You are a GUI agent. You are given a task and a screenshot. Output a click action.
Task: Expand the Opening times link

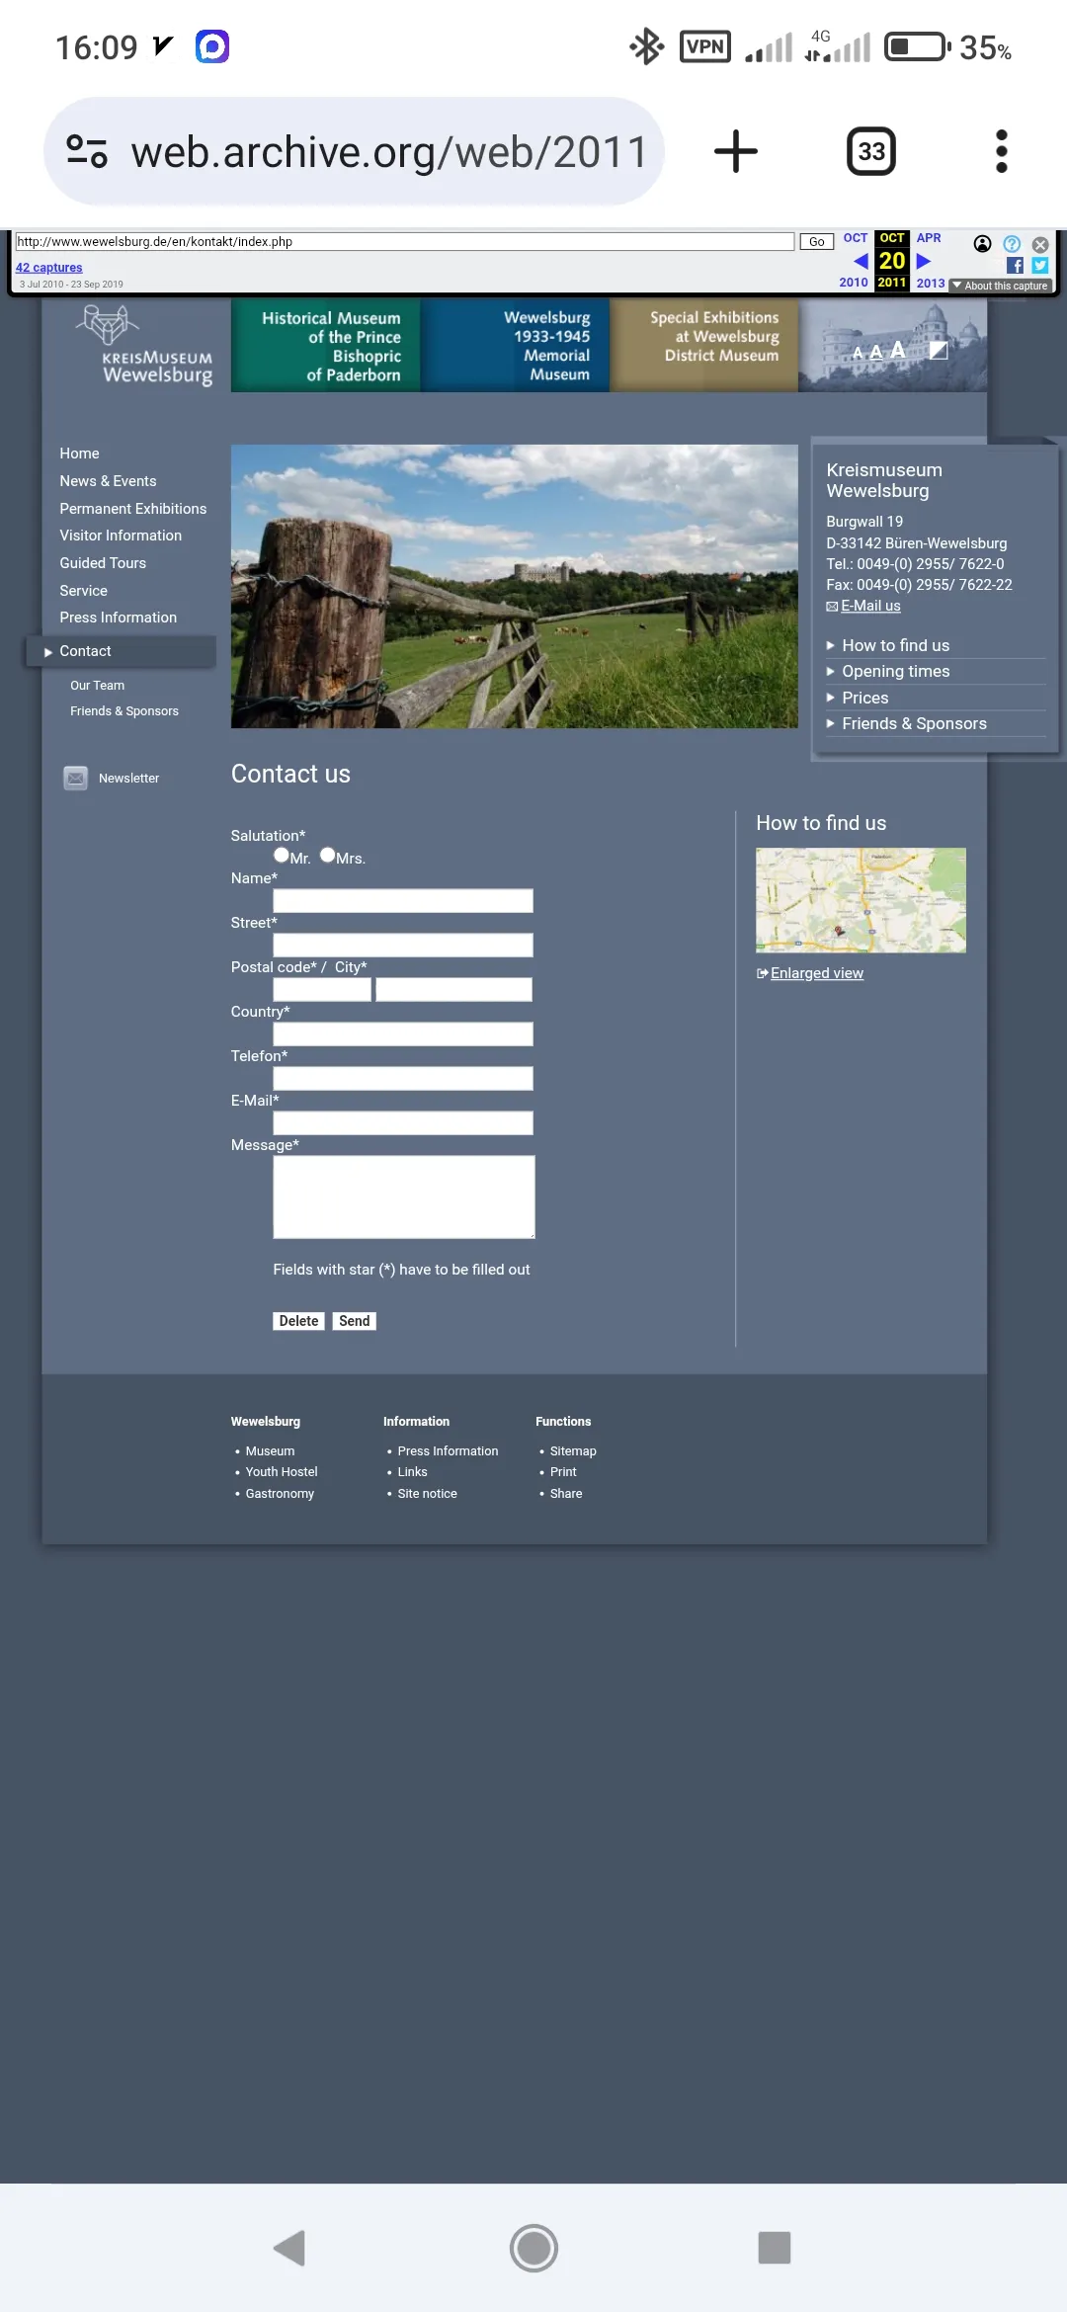click(895, 672)
